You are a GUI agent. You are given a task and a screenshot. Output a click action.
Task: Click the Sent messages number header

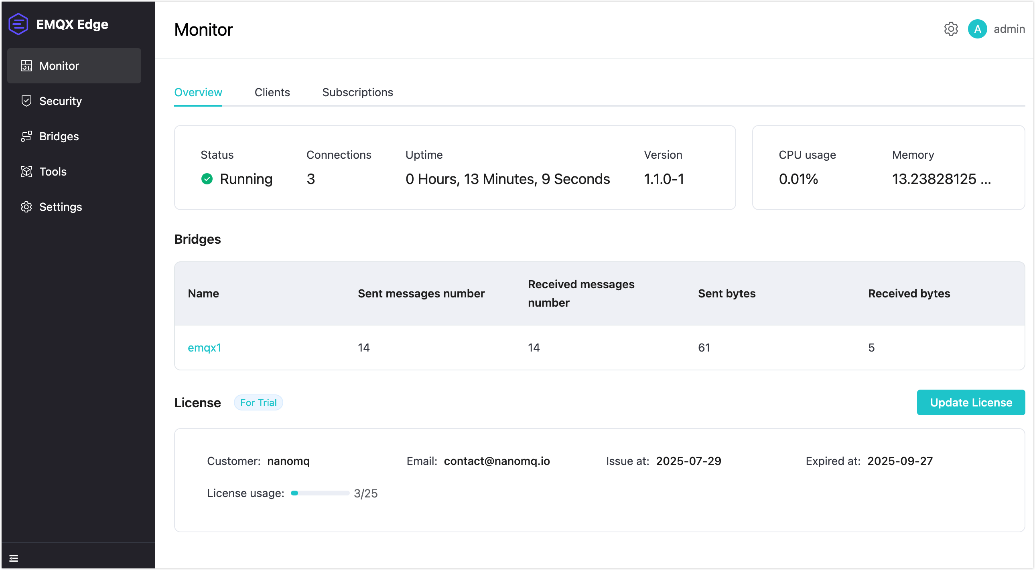click(x=421, y=293)
